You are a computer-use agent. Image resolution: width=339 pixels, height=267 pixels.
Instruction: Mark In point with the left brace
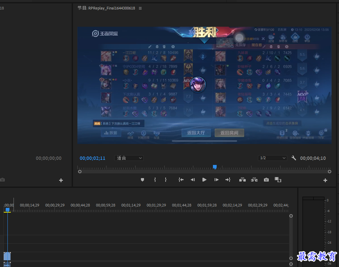click(155, 180)
